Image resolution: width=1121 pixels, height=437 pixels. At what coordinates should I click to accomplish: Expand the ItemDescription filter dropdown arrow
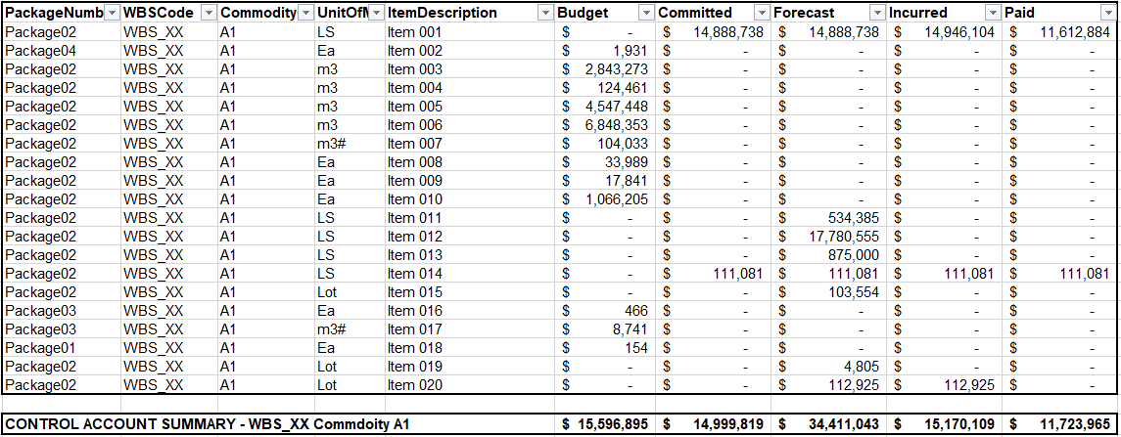pyautogui.click(x=544, y=14)
